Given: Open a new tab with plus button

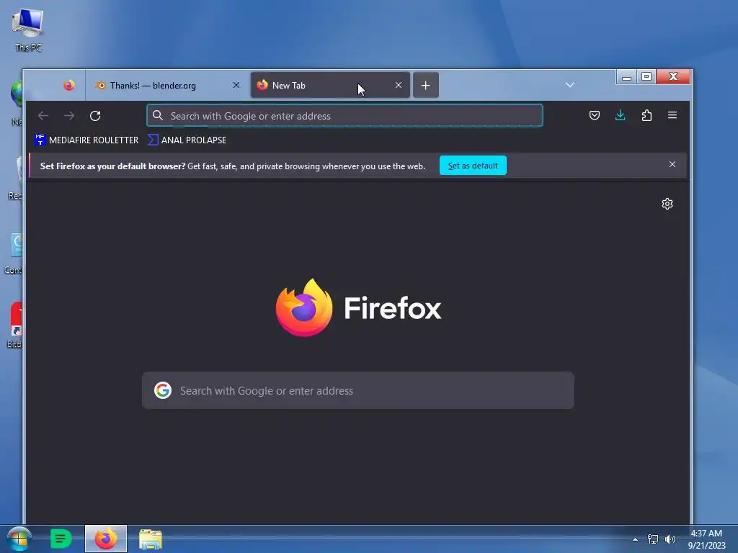Looking at the screenshot, I should click(x=425, y=85).
